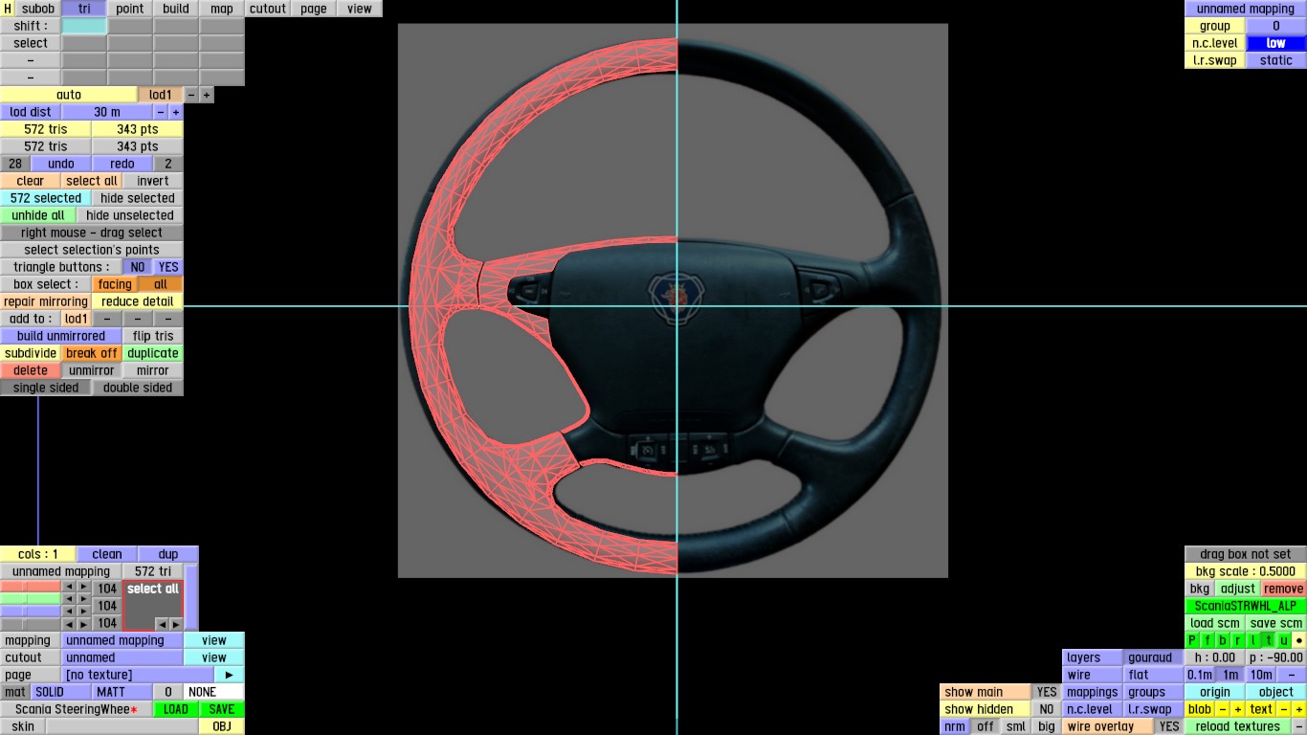The image size is (1307, 735).
Task: Click the cyan cell beside shift
Action: pos(84,26)
